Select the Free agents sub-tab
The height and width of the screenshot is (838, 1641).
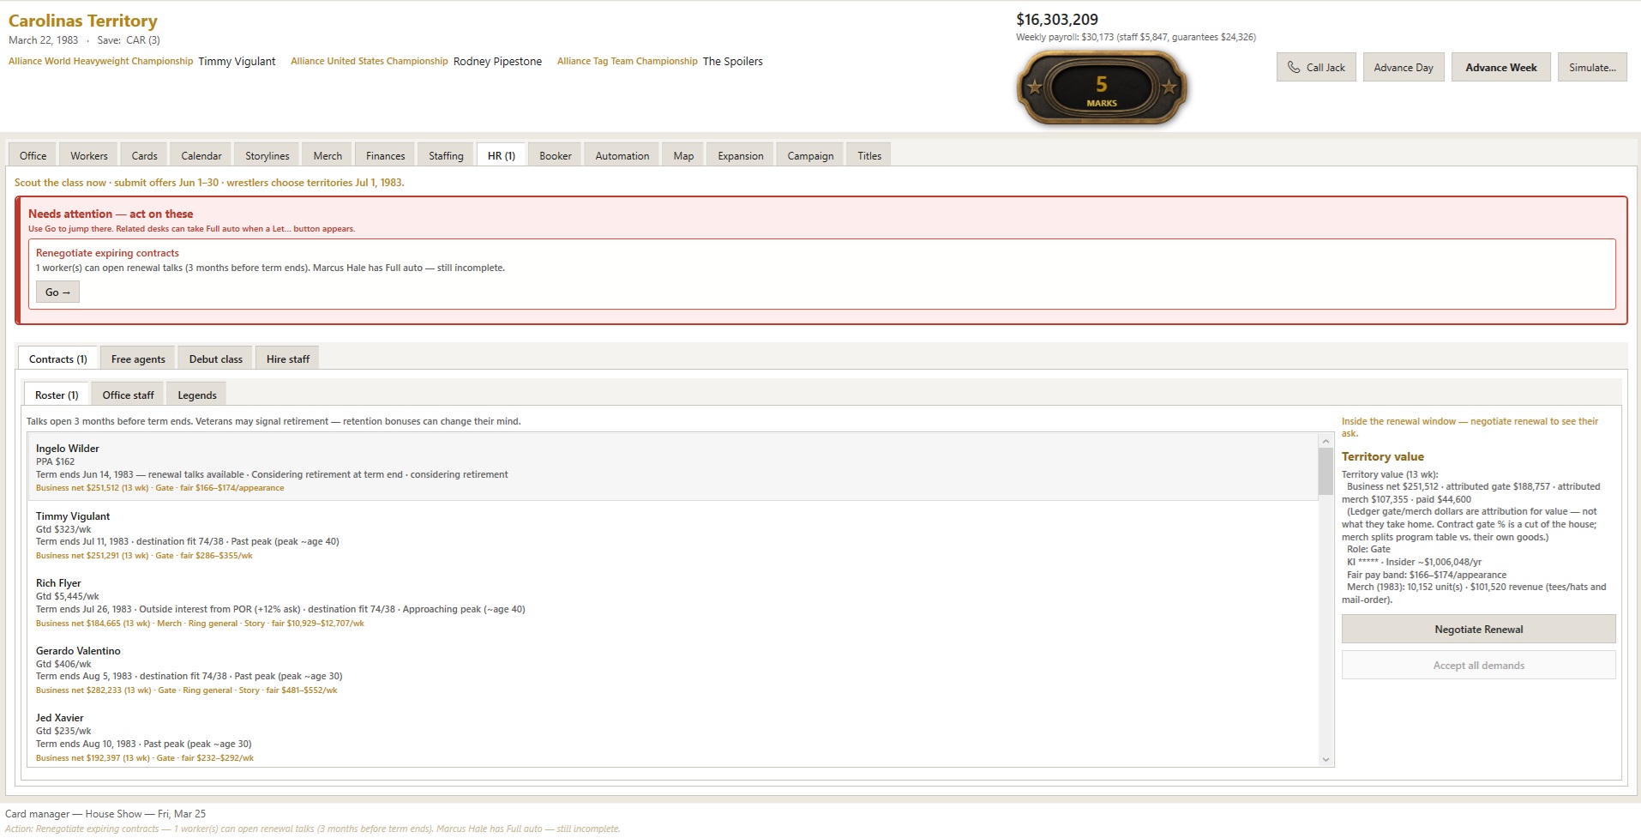pos(138,359)
